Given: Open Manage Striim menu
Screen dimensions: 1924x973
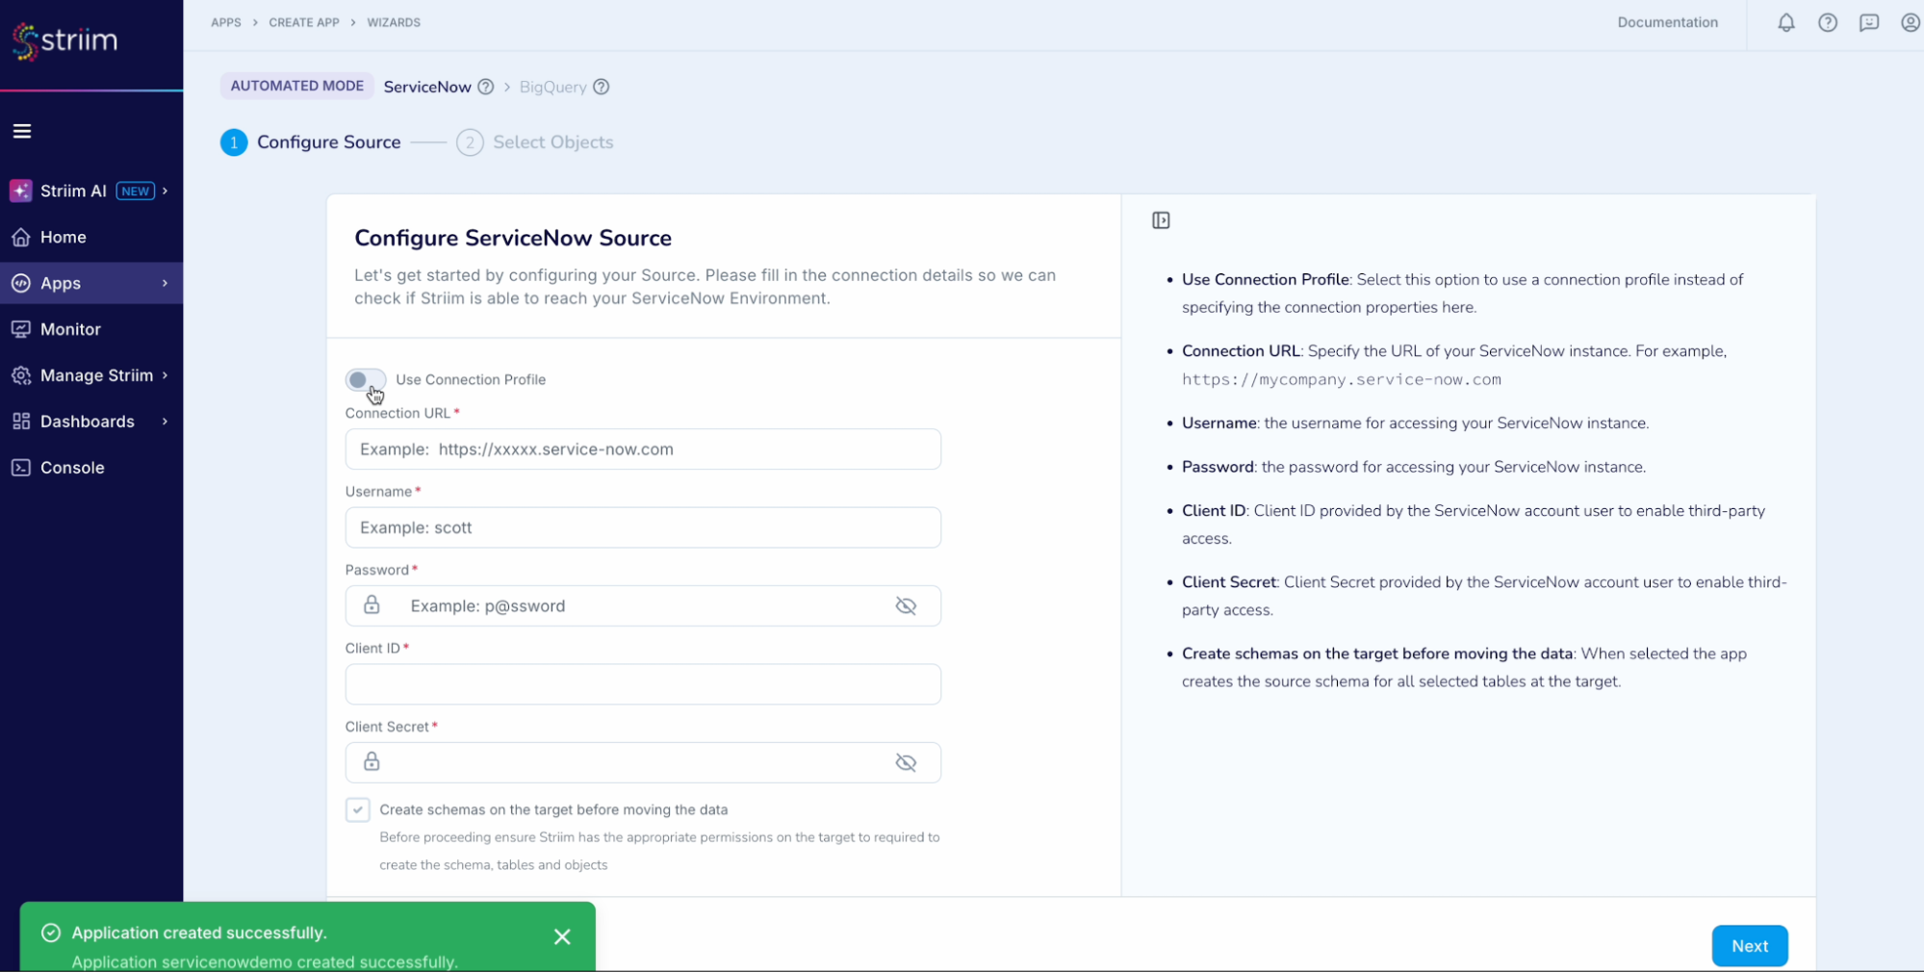Looking at the screenshot, I should pos(91,375).
